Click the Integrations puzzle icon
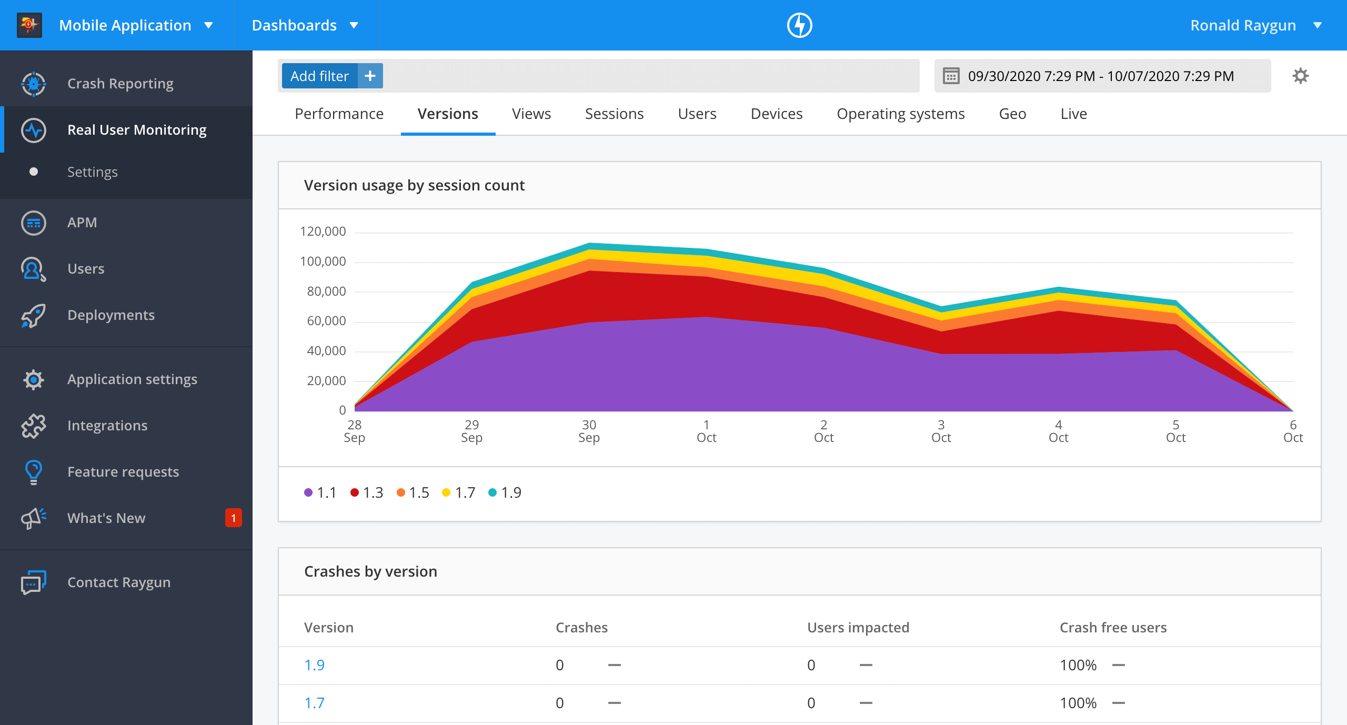 coord(34,426)
